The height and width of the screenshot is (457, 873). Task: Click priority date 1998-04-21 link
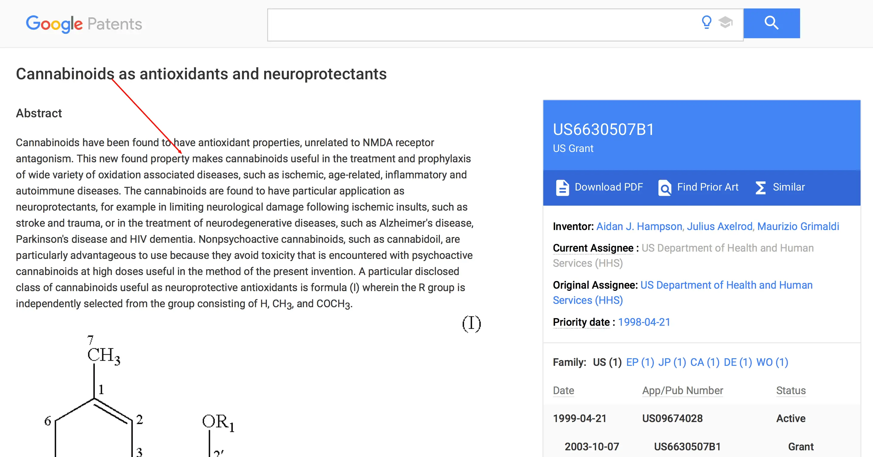tap(644, 322)
